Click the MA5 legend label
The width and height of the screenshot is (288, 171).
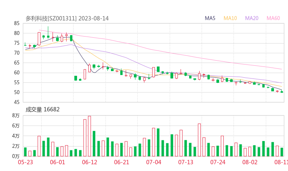[x=210, y=18]
